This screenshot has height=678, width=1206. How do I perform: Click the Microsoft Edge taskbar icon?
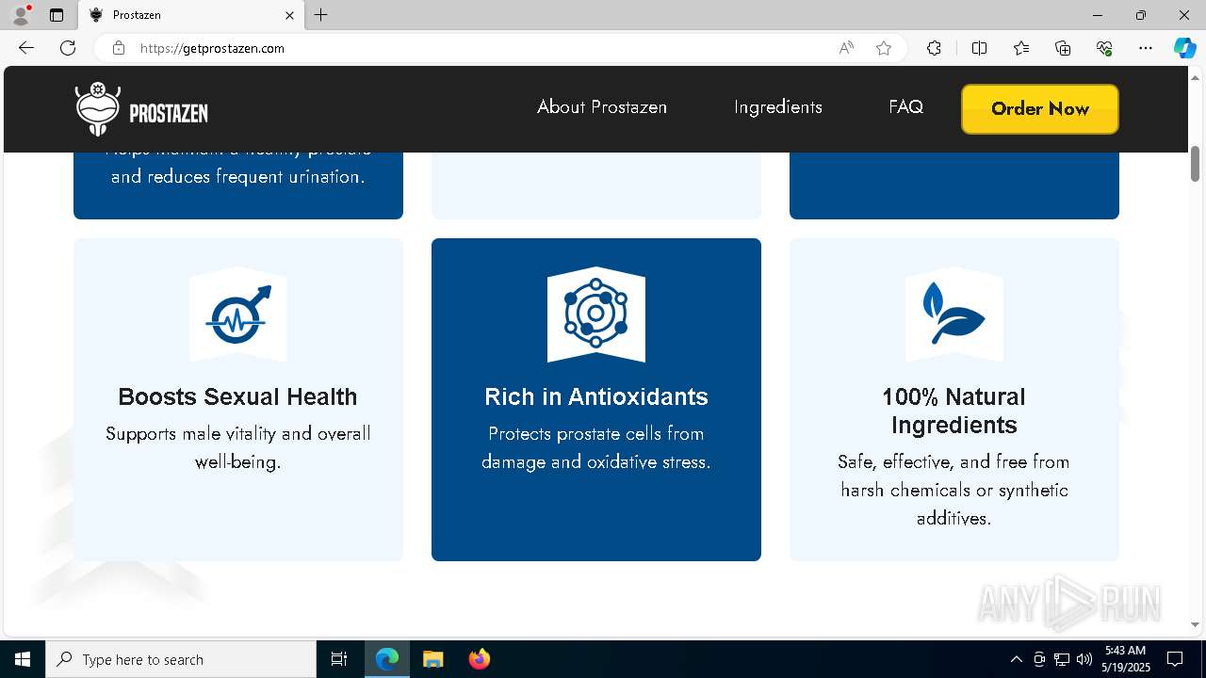387,659
